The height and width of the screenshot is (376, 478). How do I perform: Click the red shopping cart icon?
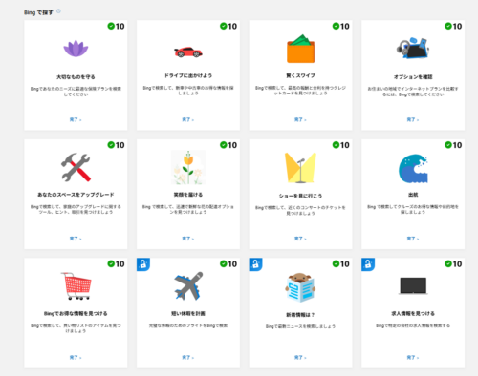pyautogui.click(x=76, y=286)
